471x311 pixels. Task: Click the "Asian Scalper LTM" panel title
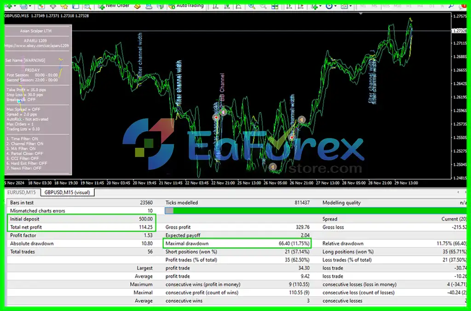point(36,31)
